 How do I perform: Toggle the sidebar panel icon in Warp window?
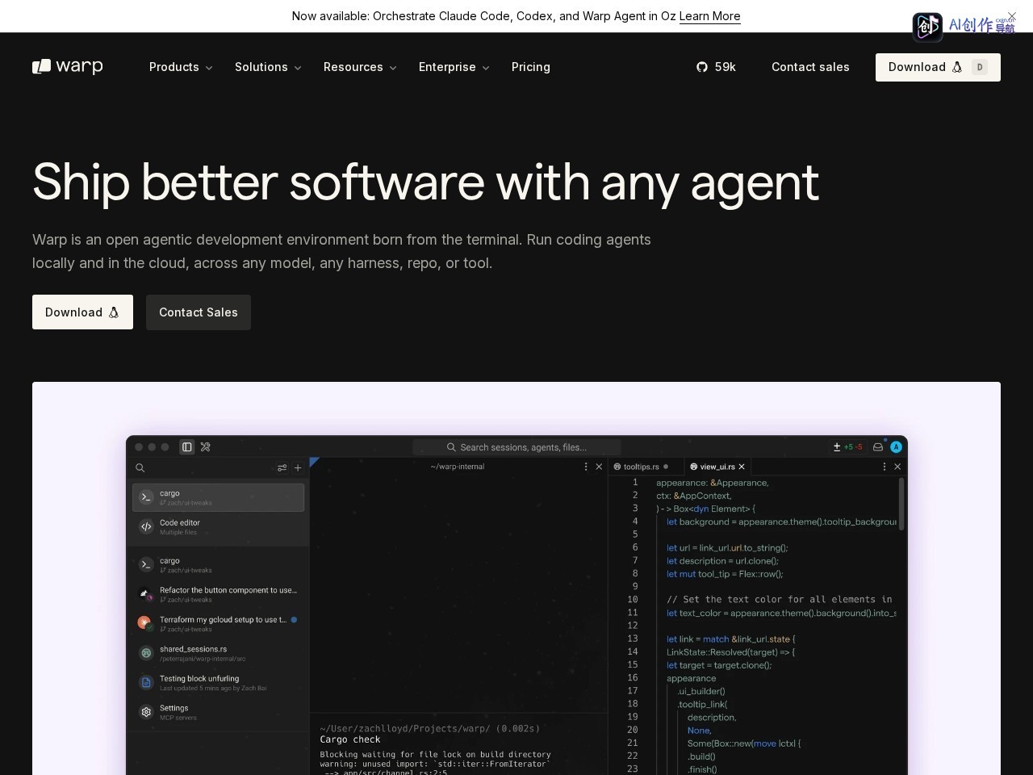(x=187, y=447)
